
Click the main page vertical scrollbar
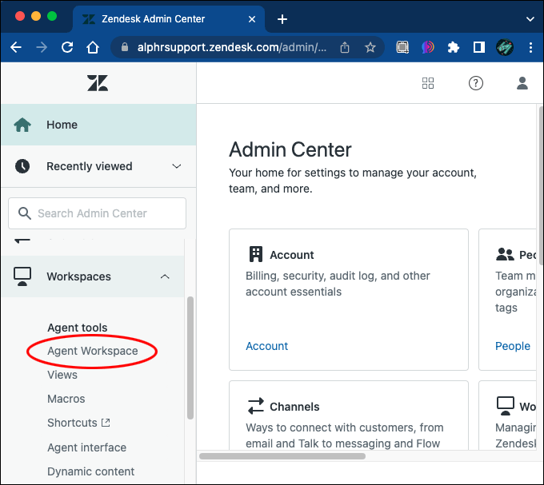pos(542,185)
